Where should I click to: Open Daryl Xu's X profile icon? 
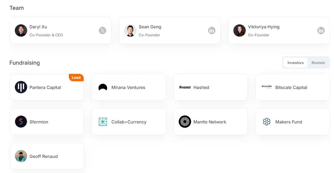102,30
